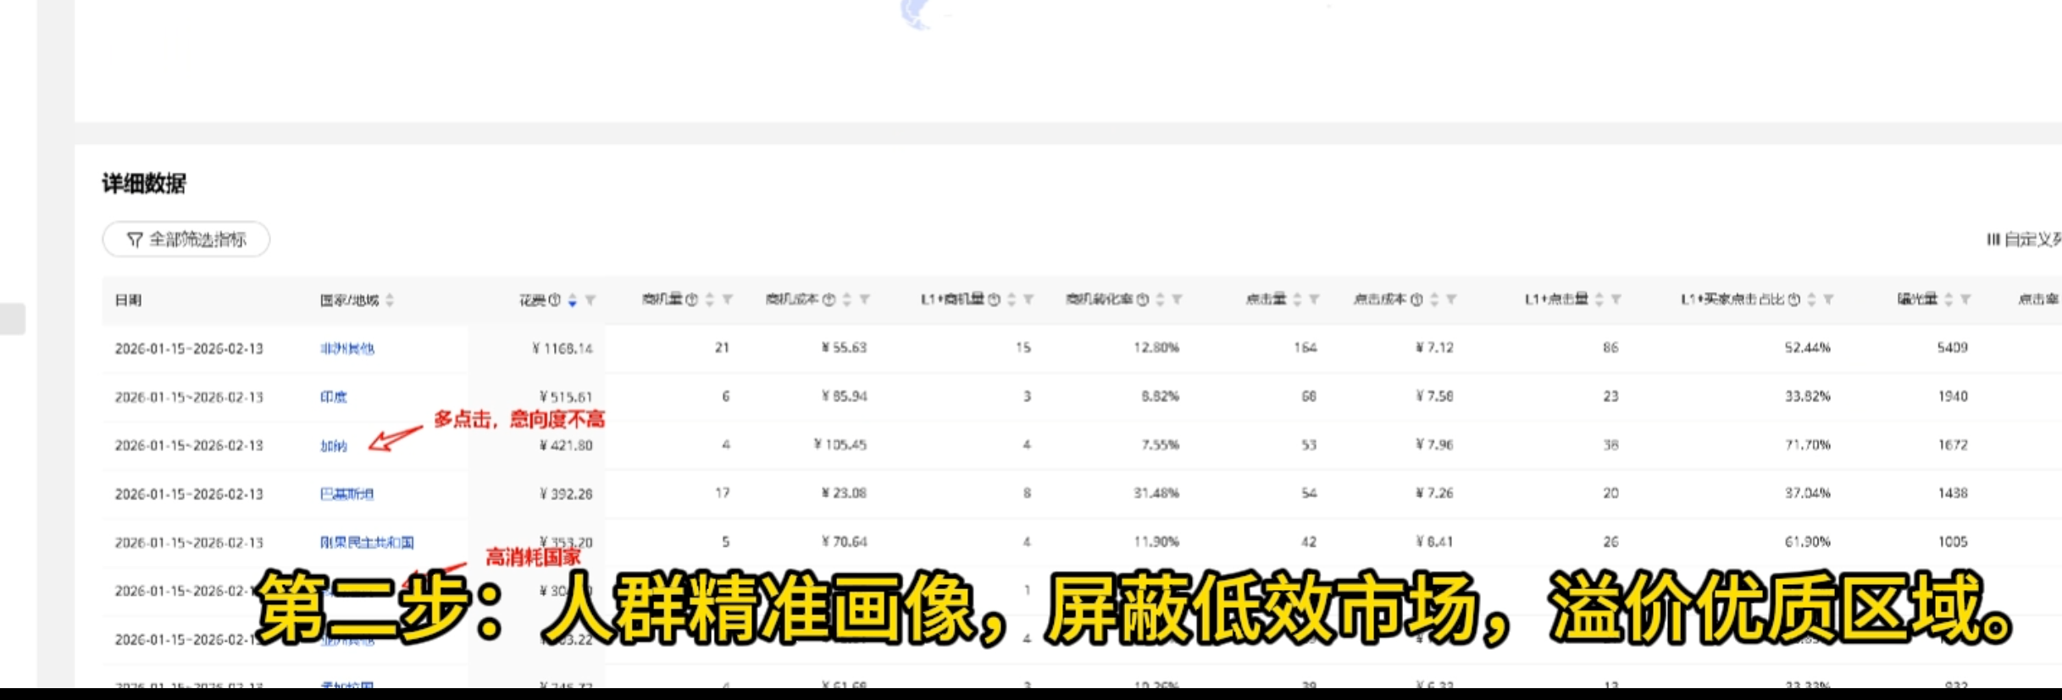Screen dimensions: 2062x700
Task: Sort by the 曝光量 column
Action: point(1948,300)
